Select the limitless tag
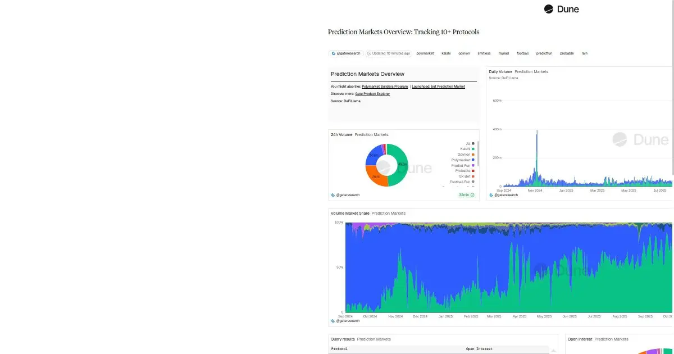 (484, 53)
